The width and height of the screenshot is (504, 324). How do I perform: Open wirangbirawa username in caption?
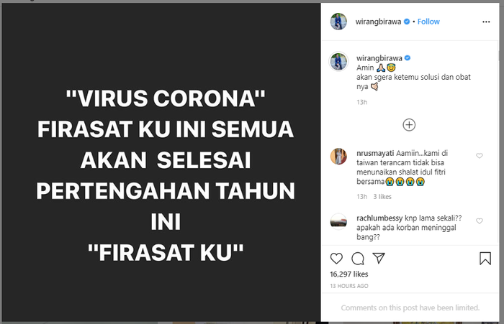(x=379, y=58)
